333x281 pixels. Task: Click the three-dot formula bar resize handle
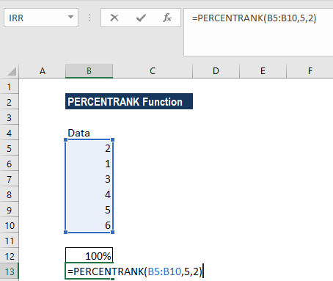[x=89, y=18]
